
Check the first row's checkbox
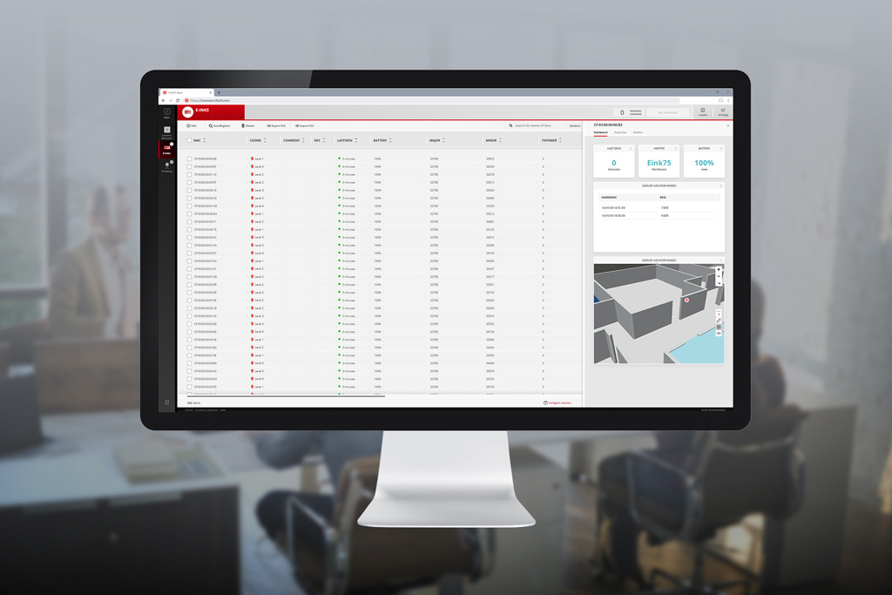(x=189, y=159)
